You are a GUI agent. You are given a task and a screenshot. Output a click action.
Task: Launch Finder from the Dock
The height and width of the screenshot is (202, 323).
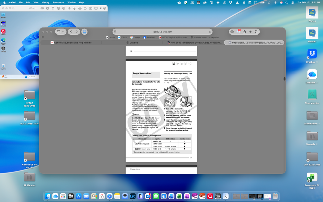[48, 196]
